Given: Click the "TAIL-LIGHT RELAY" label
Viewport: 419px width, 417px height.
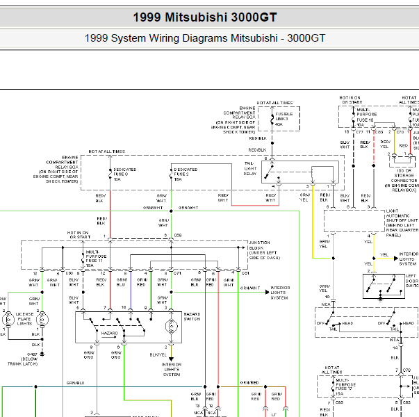Looking at the screenshot, I should click(250, 168).
